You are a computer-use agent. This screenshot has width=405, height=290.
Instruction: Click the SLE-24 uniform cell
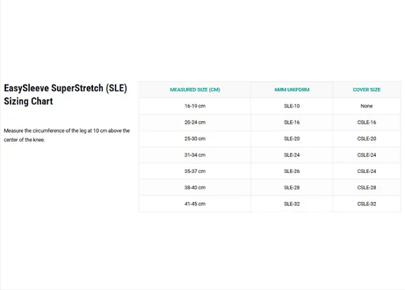pyautogui.click(x=292, y=155)
